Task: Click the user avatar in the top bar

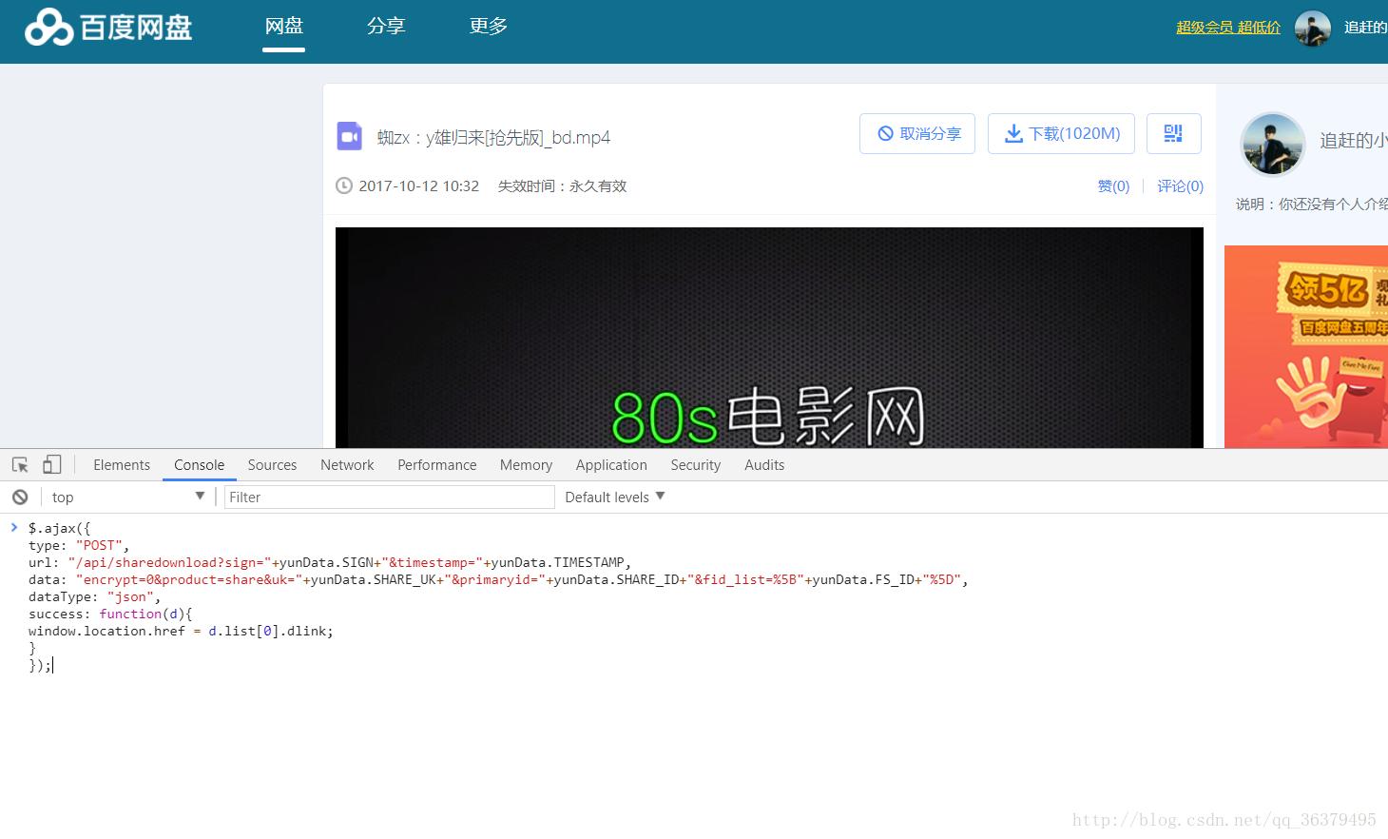Action: [x=1313, y=29]
